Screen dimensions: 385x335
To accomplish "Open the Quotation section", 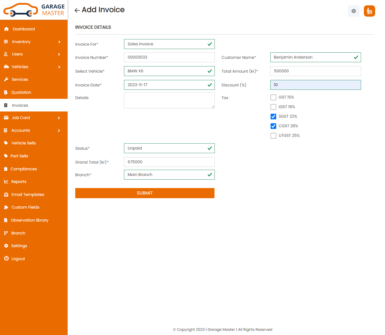I will (21, 92).
